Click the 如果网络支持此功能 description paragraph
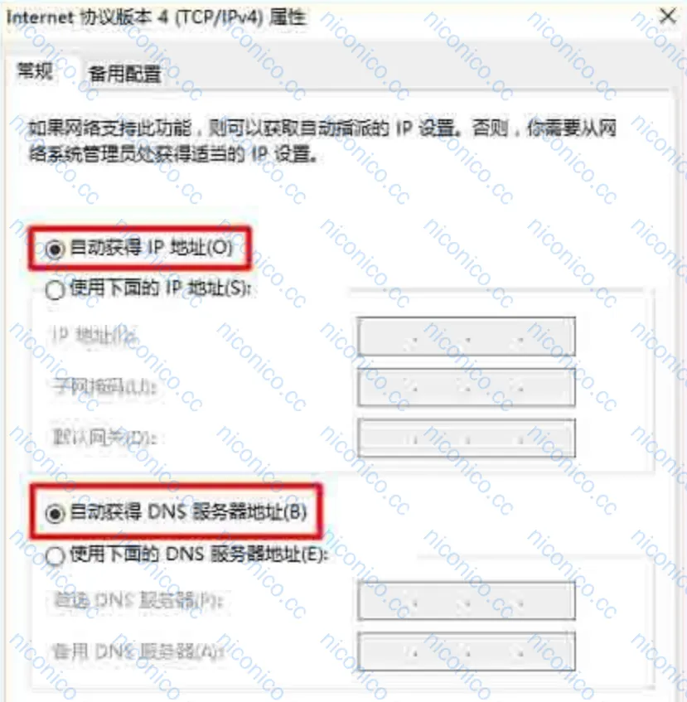This screenshot has width=687, height=702. pos(322,141)
